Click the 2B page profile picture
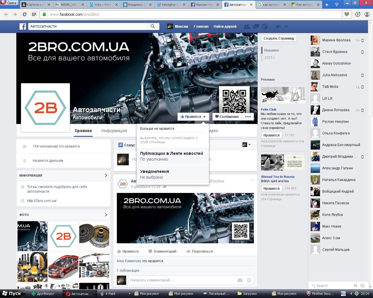The height and width of the screenshot is (298, 373). coord(45,108)
